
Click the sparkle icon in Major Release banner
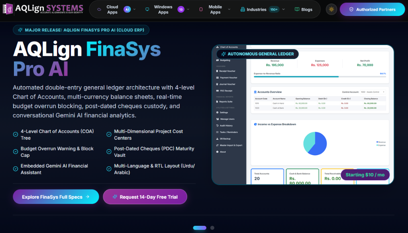(x=20, y=30)
